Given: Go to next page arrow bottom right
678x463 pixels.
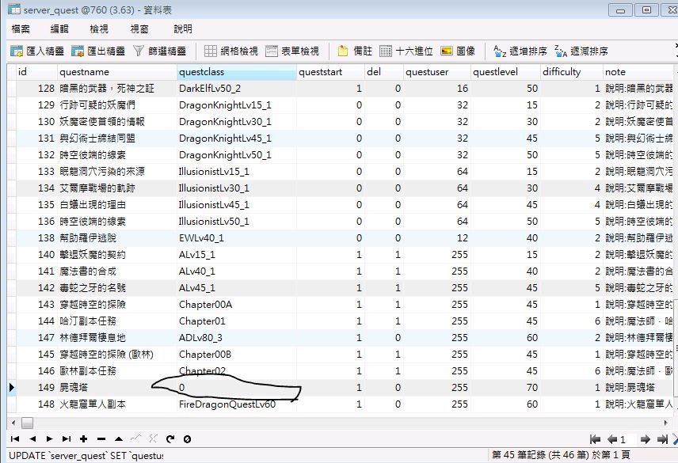Looking at the screenshot, I should (646, 439).
